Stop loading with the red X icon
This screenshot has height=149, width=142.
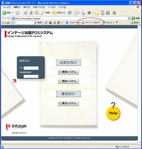click(26, 13)
